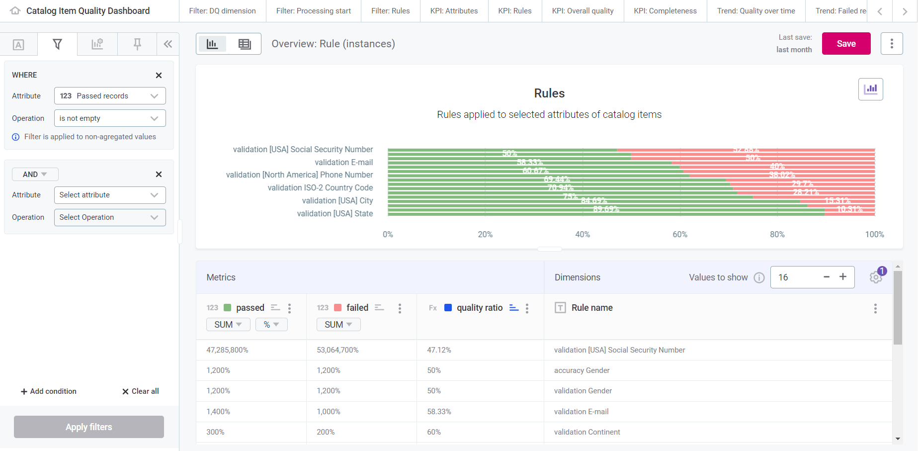The image size is (918, 451).
Task: Switch to the 'Filter: Rules' tab
Action: coord(391,10)
